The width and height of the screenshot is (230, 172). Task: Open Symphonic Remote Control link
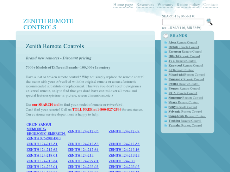(x=187, y=116)
